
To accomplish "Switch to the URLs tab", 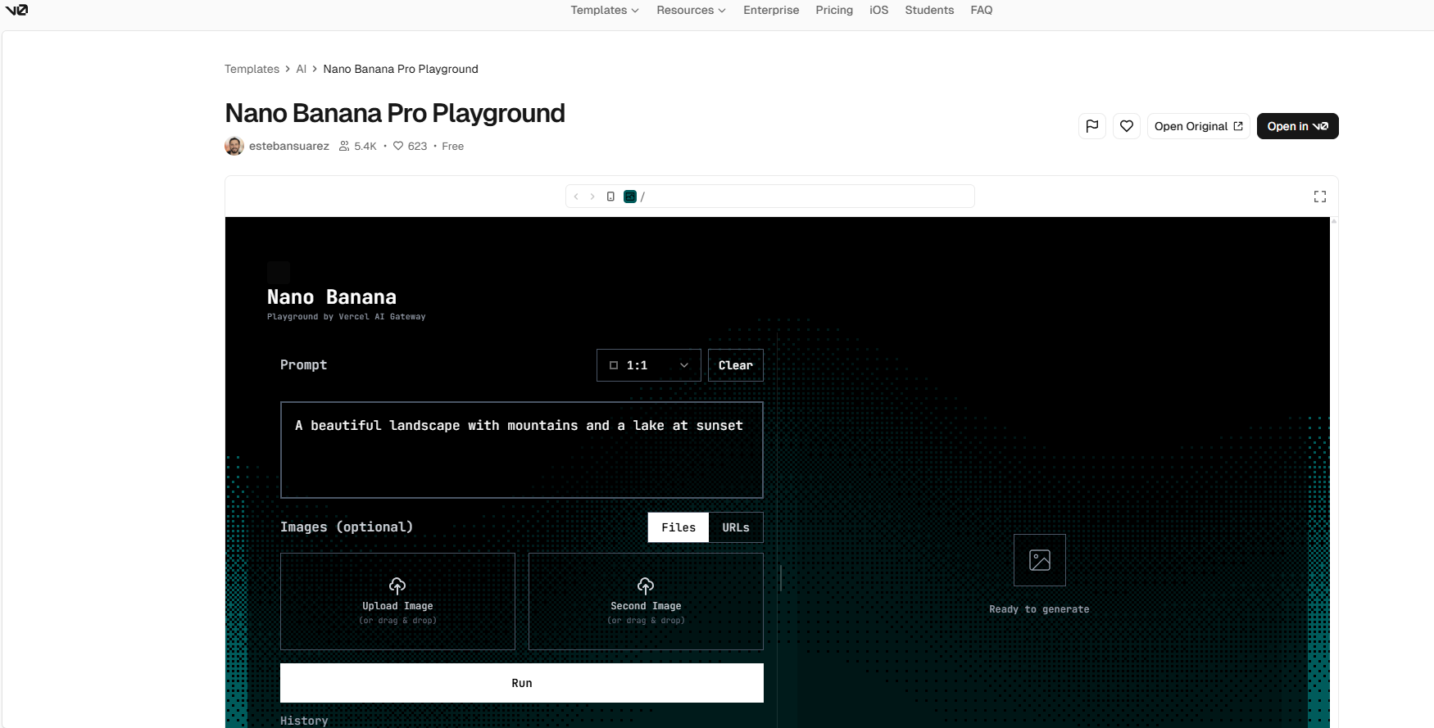I will (x=736, y=527).
